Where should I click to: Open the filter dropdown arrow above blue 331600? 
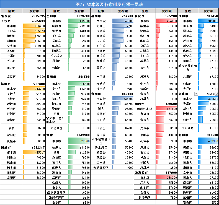196,94
